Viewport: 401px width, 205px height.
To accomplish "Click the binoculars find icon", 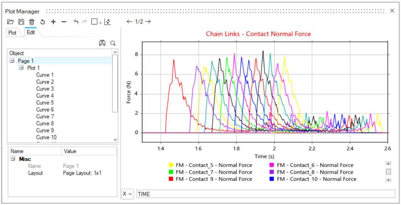I will coord(102,43).
